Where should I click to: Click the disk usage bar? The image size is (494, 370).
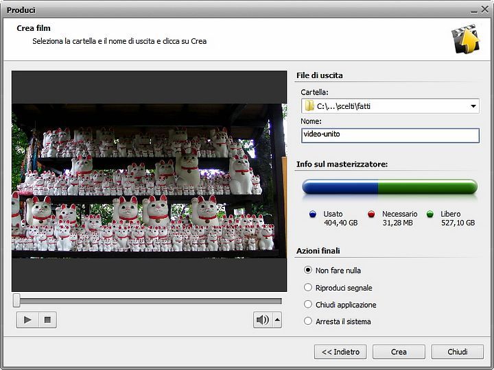pos(390,186)
